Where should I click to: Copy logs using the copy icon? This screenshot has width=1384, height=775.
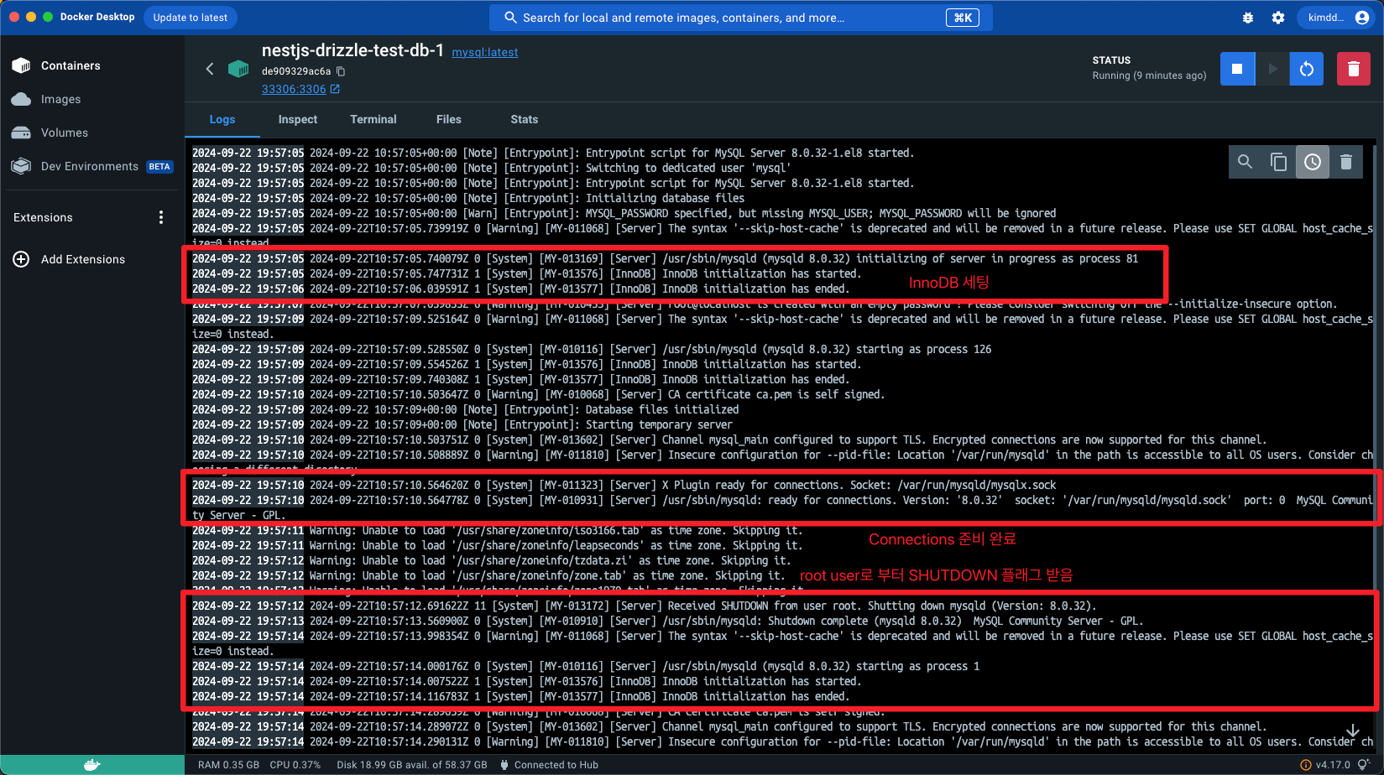pos(1278,161)
